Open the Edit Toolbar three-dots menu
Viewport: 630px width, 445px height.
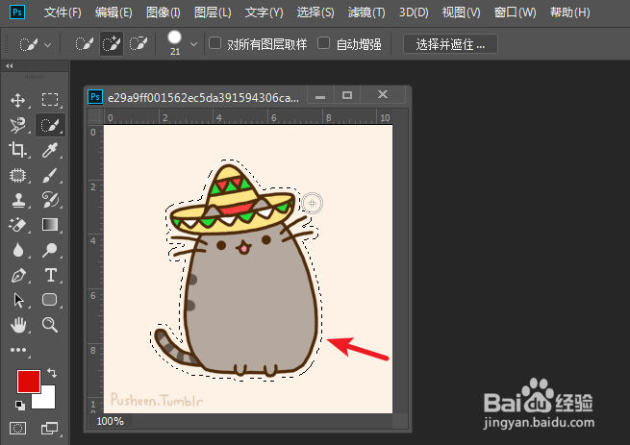click(17, 350)
